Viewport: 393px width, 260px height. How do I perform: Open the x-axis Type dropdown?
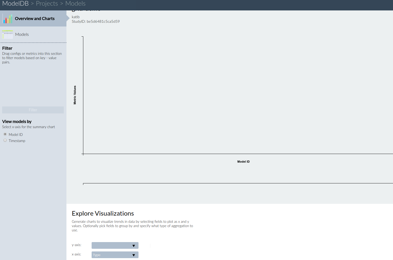(115, 254)
